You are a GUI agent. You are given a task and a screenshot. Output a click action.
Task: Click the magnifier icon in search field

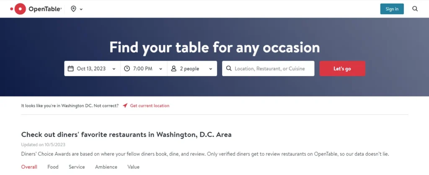point(229,68)
